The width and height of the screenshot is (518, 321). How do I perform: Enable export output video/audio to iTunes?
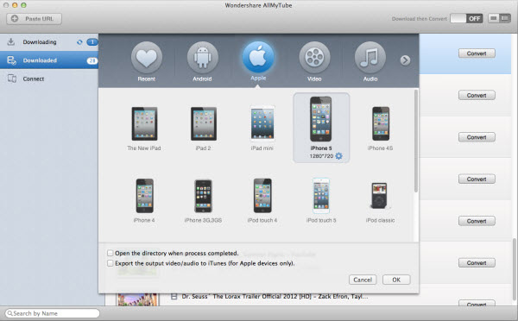coord(110,263)
